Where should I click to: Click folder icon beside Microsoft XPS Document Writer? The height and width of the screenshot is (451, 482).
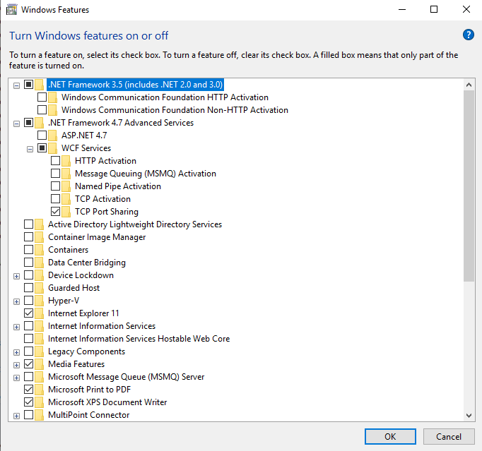[39, 402]
